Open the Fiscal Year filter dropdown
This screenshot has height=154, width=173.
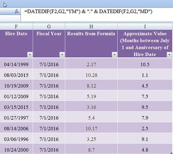[62, 54]
